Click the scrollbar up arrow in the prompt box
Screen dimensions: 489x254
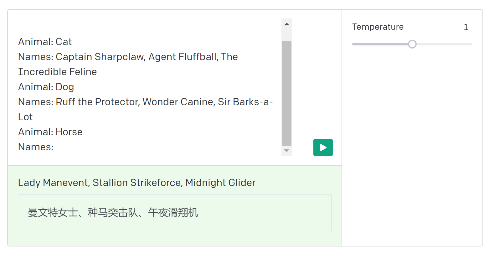point(286,24)
